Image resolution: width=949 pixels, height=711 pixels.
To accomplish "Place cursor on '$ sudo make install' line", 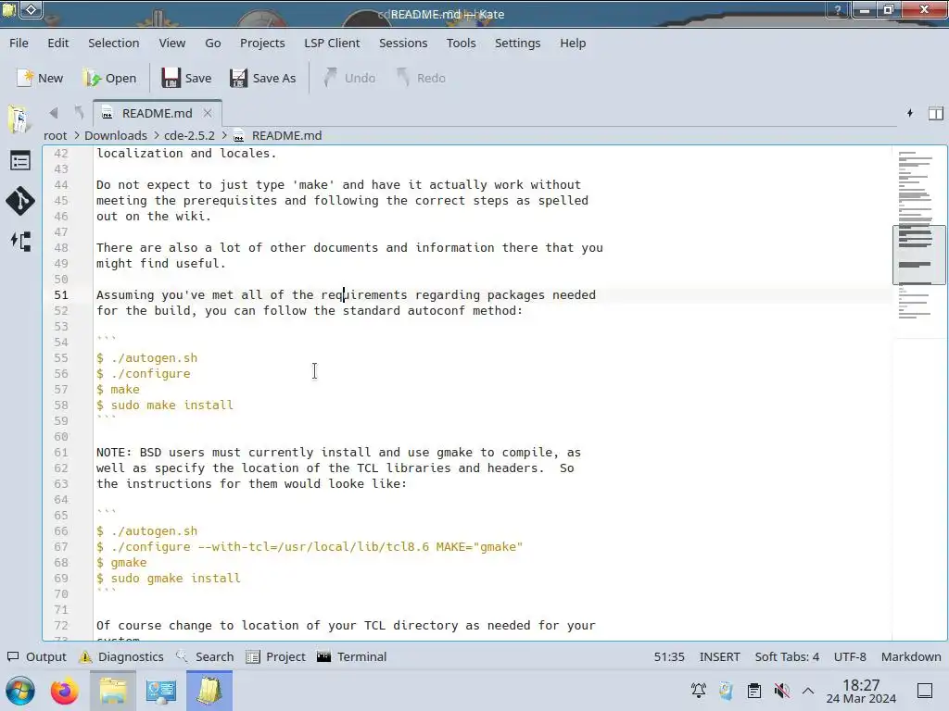I will coord(165,405).
